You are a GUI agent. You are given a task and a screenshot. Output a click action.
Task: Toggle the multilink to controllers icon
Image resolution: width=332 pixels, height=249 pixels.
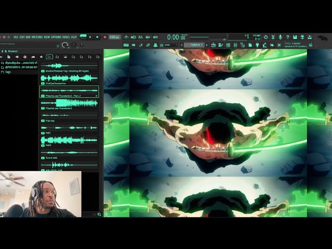[x=148, y=45]
